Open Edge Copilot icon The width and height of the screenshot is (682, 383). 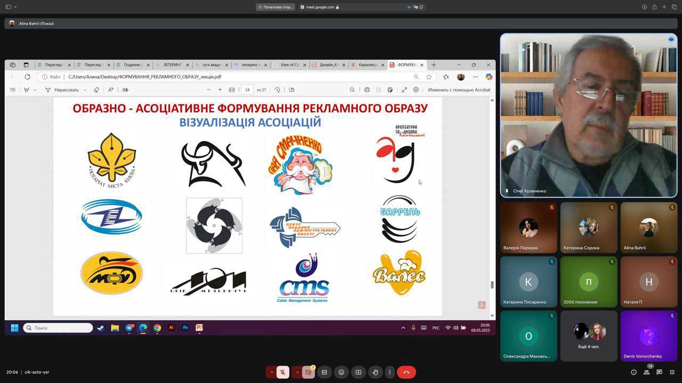(x=489, y=77)
